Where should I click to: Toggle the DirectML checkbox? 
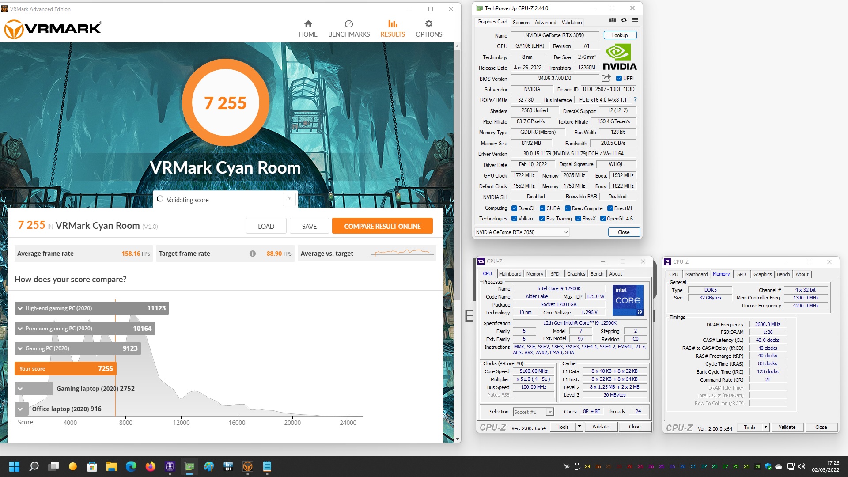tap(610, 208)
